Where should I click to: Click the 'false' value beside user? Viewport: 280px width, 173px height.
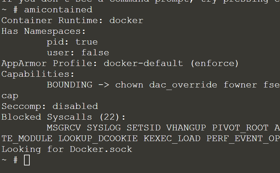[95, 53]
